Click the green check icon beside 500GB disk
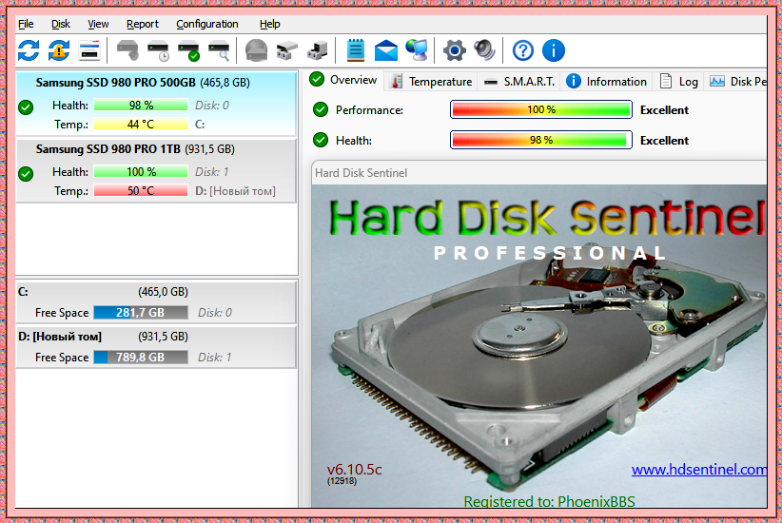Viewport: 782px width, 523px height. coord(26,107)
